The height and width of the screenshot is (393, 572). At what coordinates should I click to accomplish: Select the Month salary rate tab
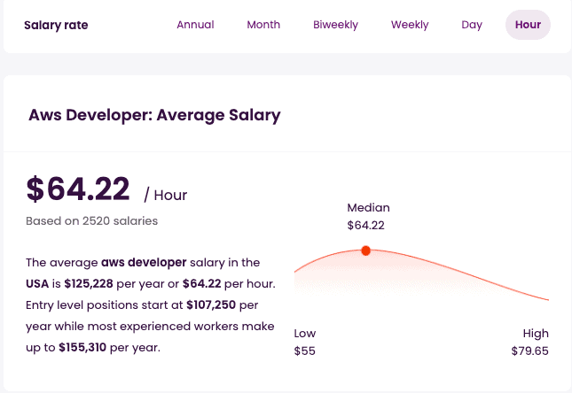tap(263, 25)
